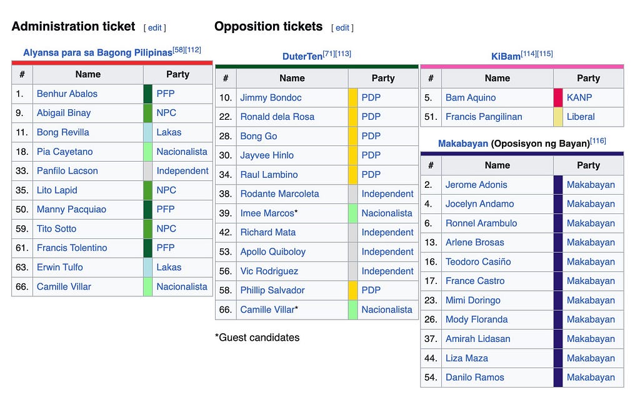Open citation reference 116
The image size is (640, 410).
598,140
